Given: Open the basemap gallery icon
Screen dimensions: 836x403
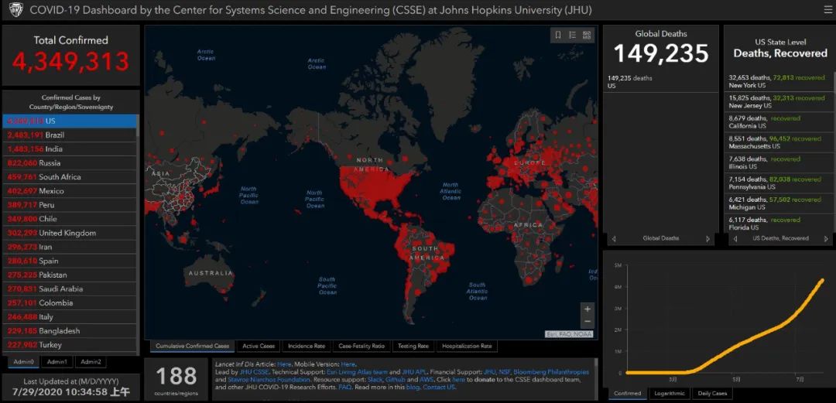Looking at the screenshot, I should (587, 35).
